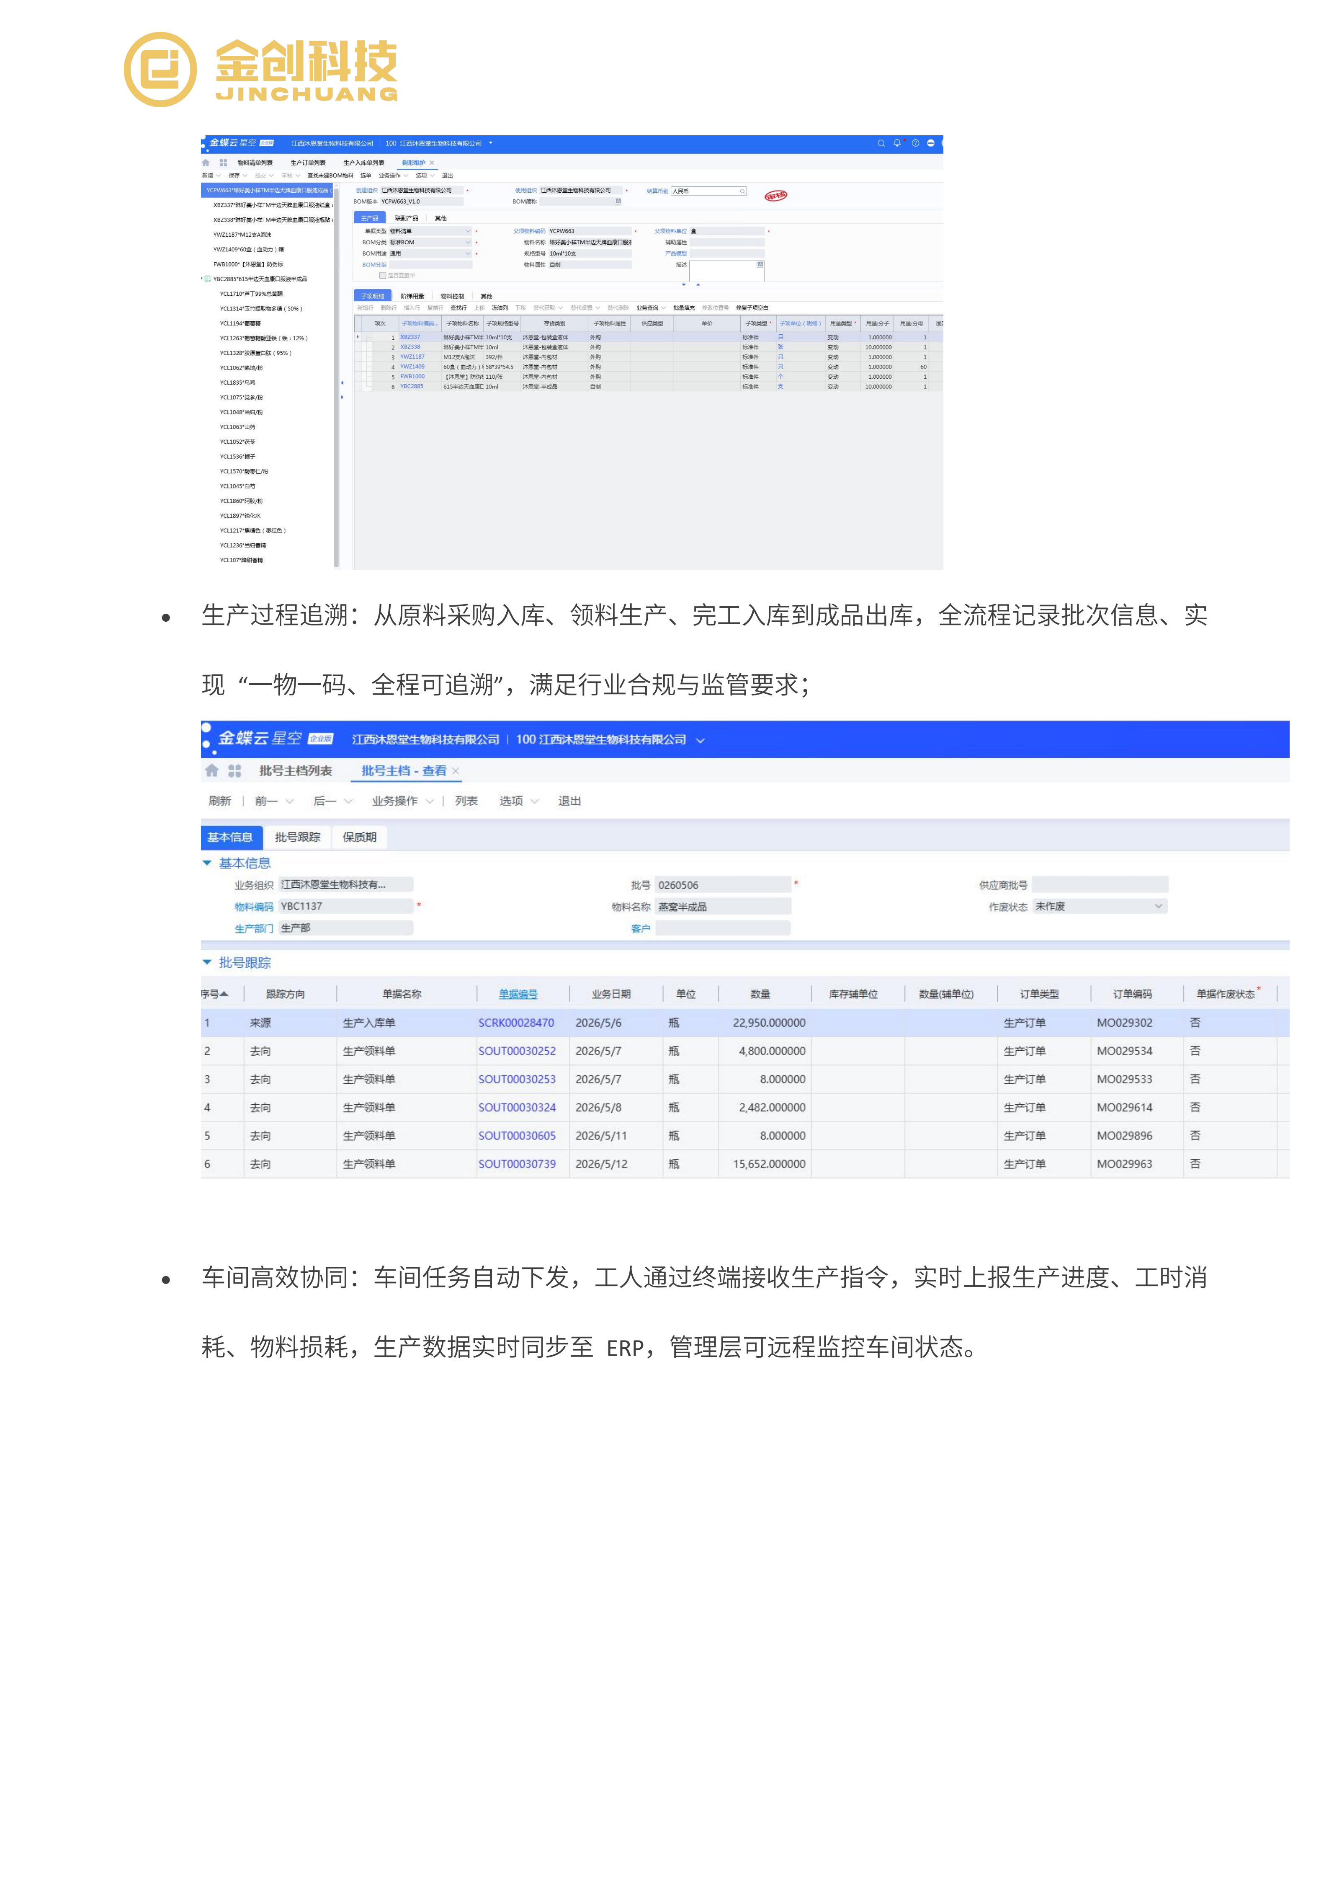Select tree node YWZ1187*M12支A泡沫
Viewport: 1329px width, 1881px height.
pos(242,235)
